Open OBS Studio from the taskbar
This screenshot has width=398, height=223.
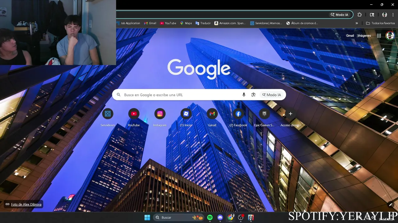[x=241, y=217]
